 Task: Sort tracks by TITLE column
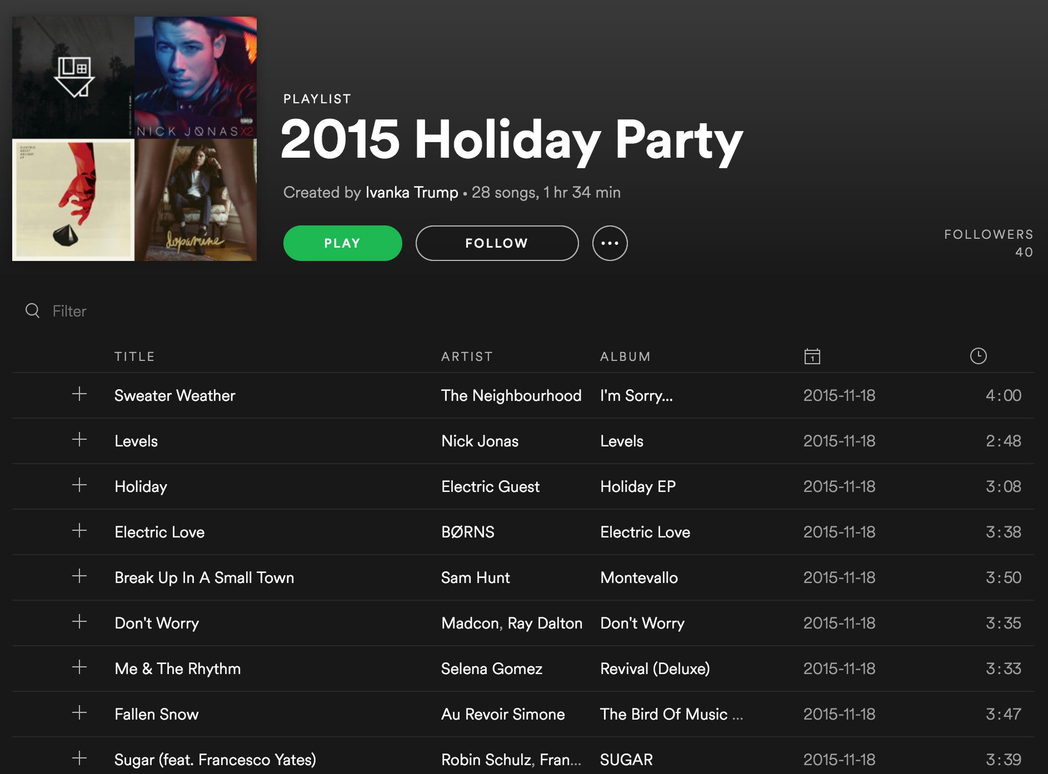pos(134,356)
